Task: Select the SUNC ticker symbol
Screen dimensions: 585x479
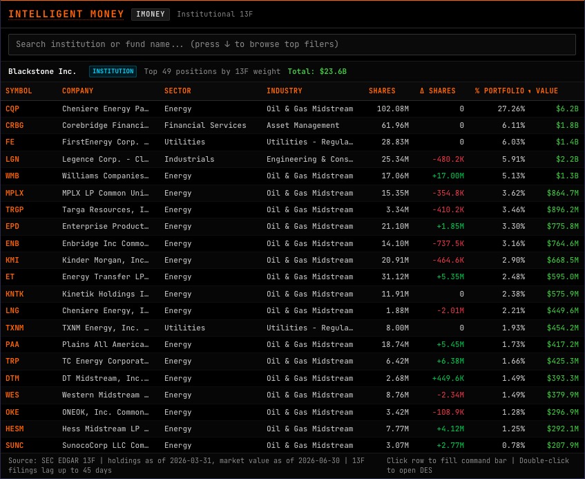Action: (15, 445)
